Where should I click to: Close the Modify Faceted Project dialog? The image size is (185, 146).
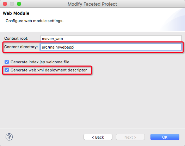[x=5, y=4]
